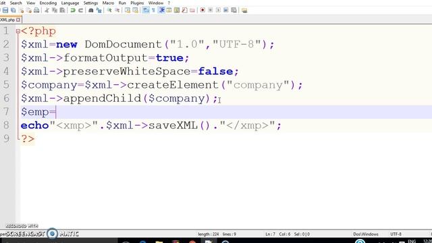Open the User Defined Language icon
The height and width of the screenshot is (243, 432).
pos(169,11)
